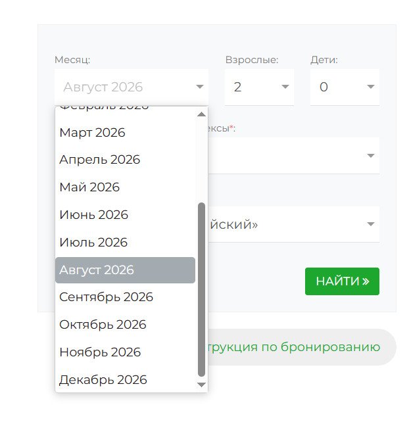The image size is (409, 428).
Task: Open the Взрослые count dropdown
Action: [x=285, y=87]
